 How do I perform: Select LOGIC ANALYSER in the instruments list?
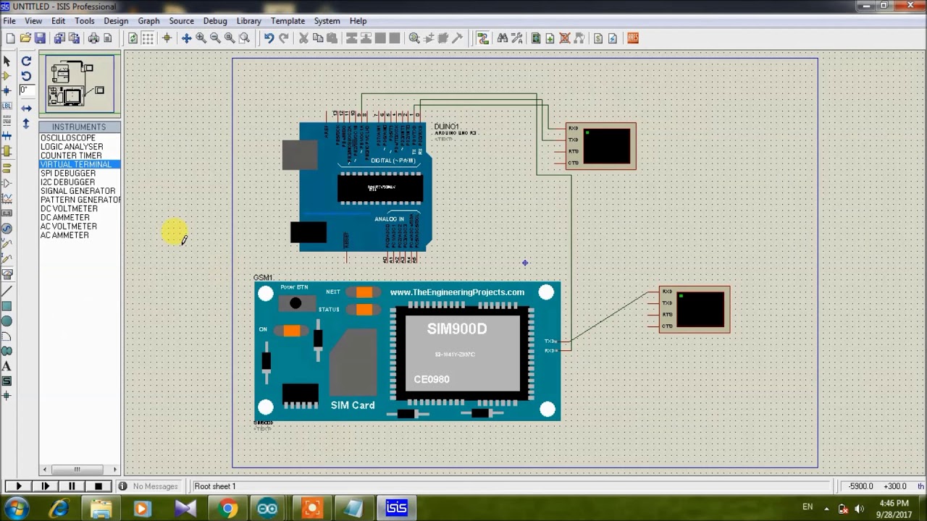pyautogui.click(x=72, y=147)
